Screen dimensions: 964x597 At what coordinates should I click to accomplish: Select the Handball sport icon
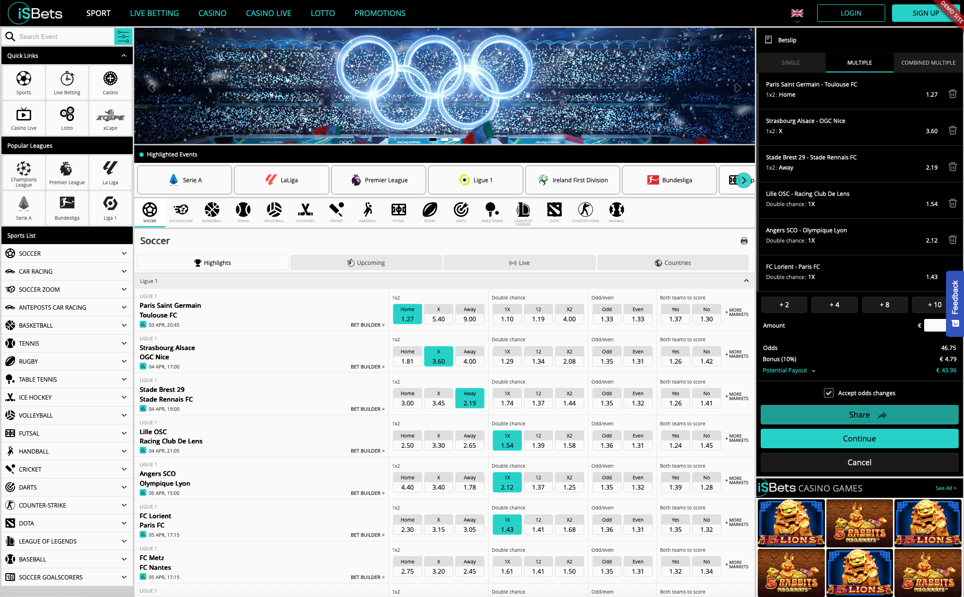[x=368, y=212]
